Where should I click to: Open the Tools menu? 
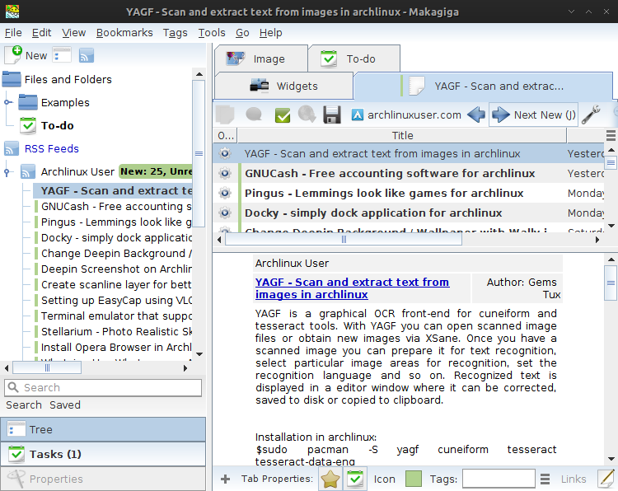(x=212, y=33)
